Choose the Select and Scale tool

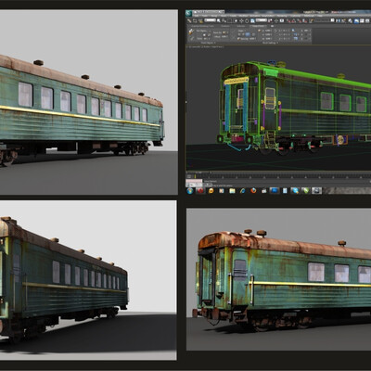point(252,20)
